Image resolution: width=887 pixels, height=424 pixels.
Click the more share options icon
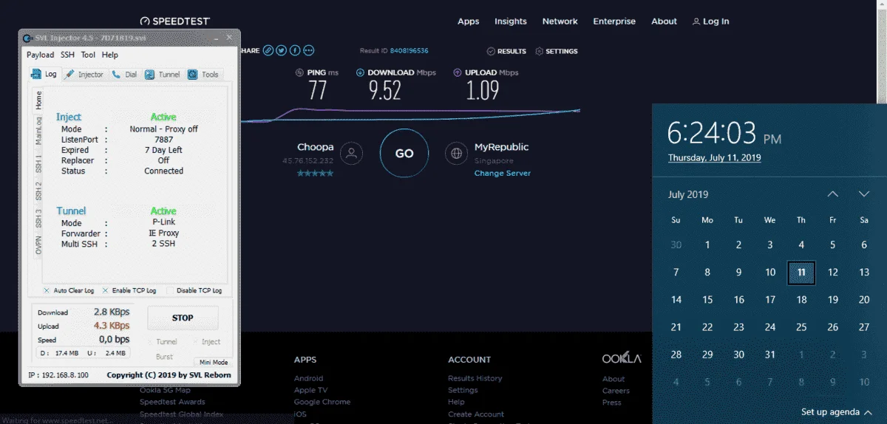point(308,50)
